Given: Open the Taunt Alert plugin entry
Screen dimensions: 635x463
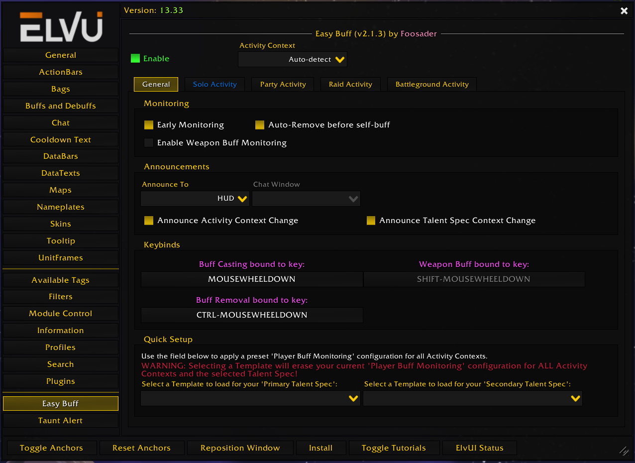Looking at the screenshot, I should pyautogui.click(x=61, y=421).
